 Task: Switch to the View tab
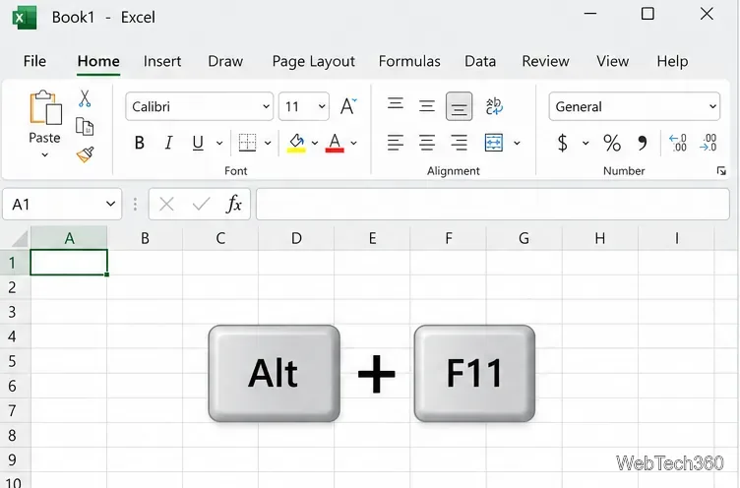pos(613,61)
